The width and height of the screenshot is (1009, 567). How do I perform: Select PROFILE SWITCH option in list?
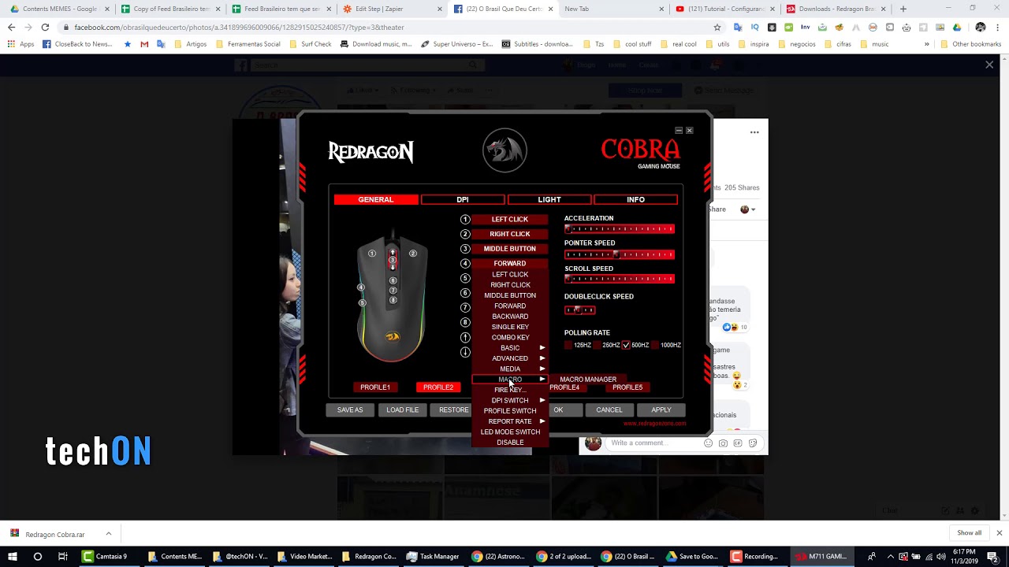coord(510,411)
